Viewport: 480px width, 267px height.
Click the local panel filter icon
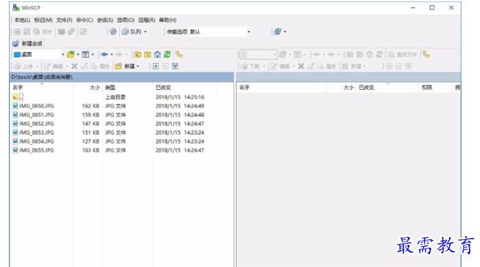tap(86, 54)
